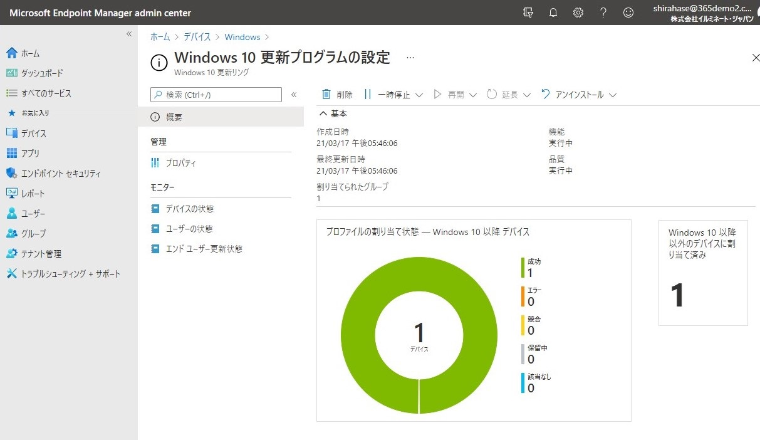Screen dimensions: 760x440
Task: Click the yellow 競合 legend swatch
Action: point(523,325)
